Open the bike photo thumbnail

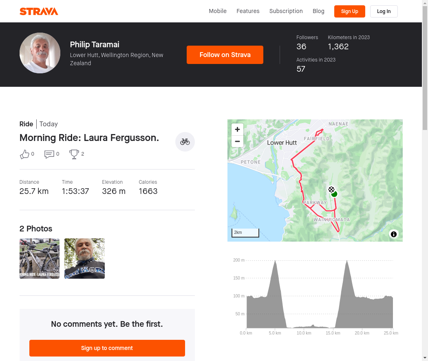(40, 258)
